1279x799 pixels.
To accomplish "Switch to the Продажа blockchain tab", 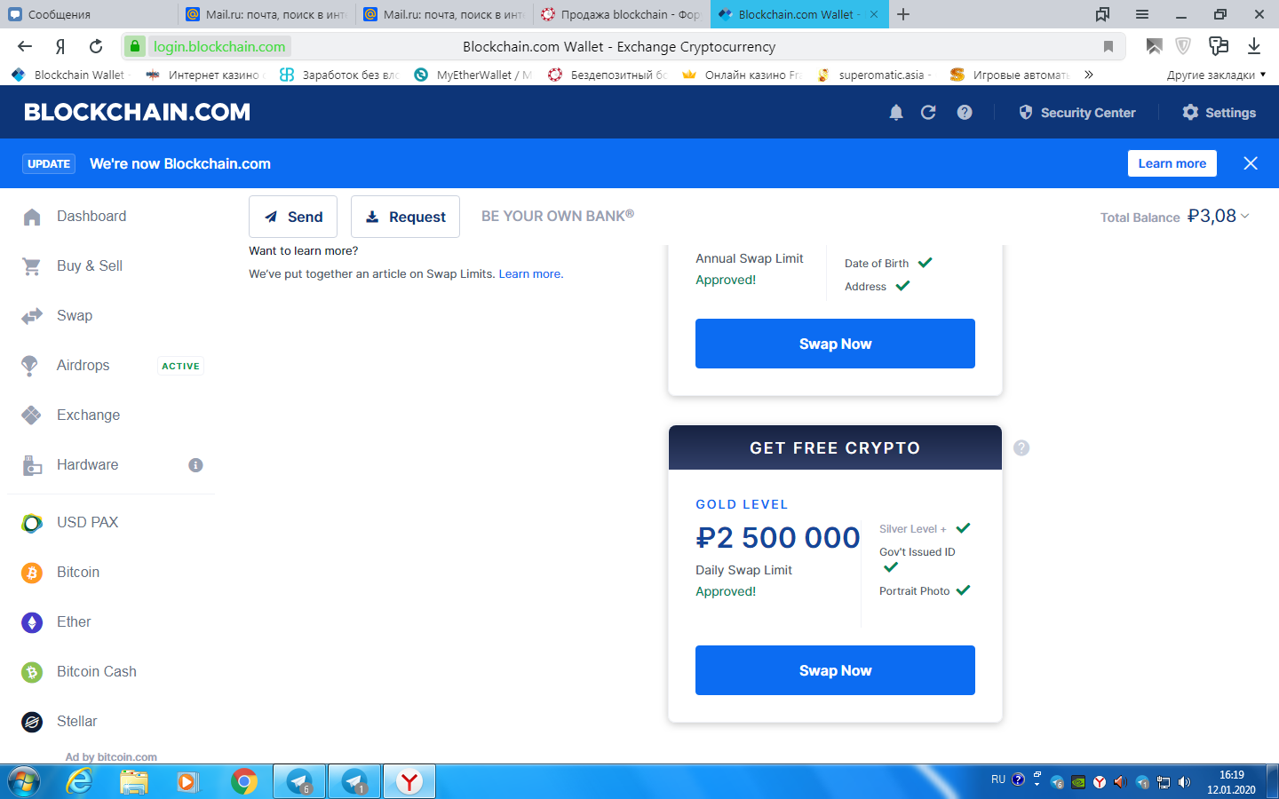I will coord(622,14).
